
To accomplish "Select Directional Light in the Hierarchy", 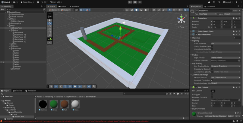I will coord(17,14).
